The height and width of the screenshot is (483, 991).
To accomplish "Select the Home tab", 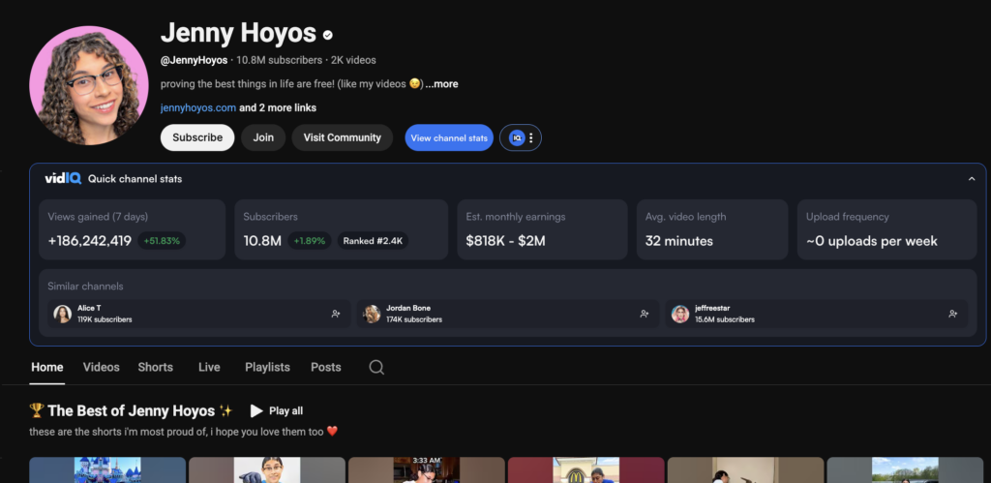I will click(47, 367).
